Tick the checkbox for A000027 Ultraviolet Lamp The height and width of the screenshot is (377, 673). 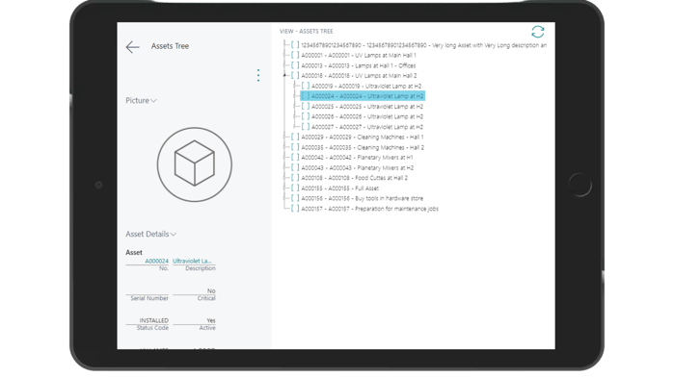[306, 127]
